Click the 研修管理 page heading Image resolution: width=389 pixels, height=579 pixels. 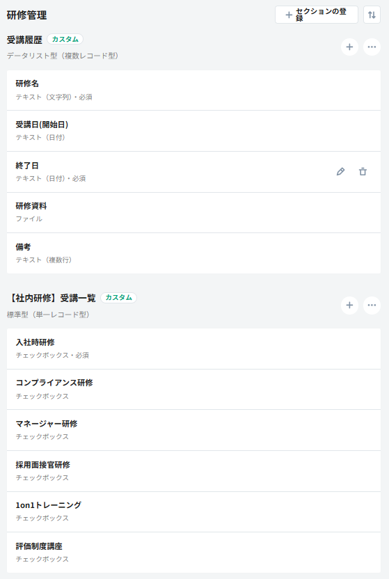coord(26,15)
